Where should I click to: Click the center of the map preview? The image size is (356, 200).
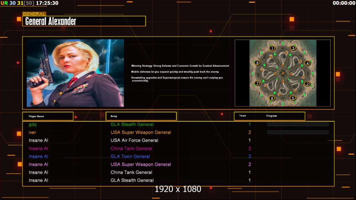click(283, 73)
